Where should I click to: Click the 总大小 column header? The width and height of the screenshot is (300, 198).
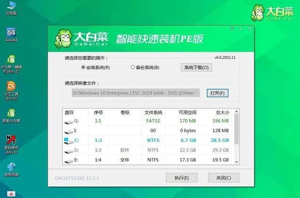(222, 113)
